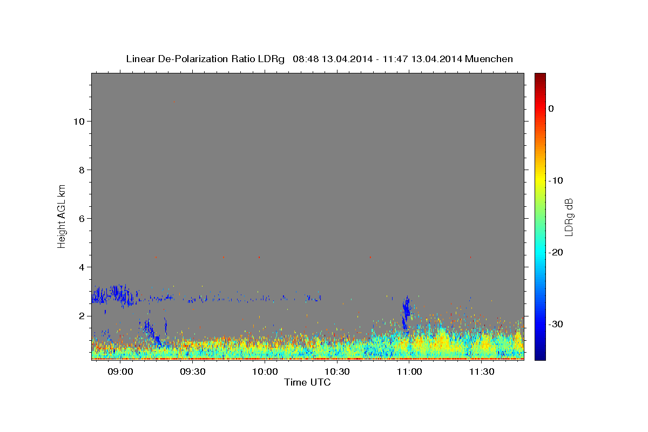Click the 10:00 time tick label
Screen dimensions: 648x432
tap(265, 372)
